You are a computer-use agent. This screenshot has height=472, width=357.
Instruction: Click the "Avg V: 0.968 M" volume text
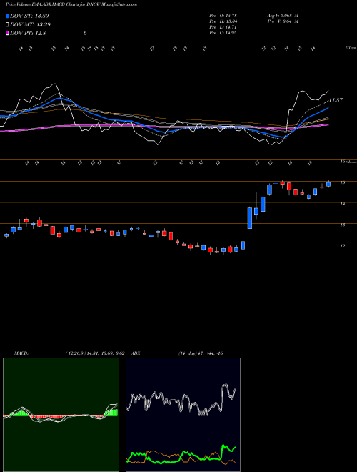point(283,16)
